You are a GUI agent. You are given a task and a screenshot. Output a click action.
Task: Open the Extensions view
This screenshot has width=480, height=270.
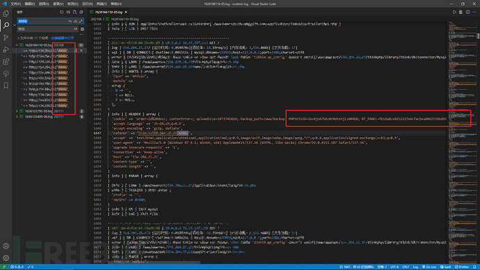[6, 61]
